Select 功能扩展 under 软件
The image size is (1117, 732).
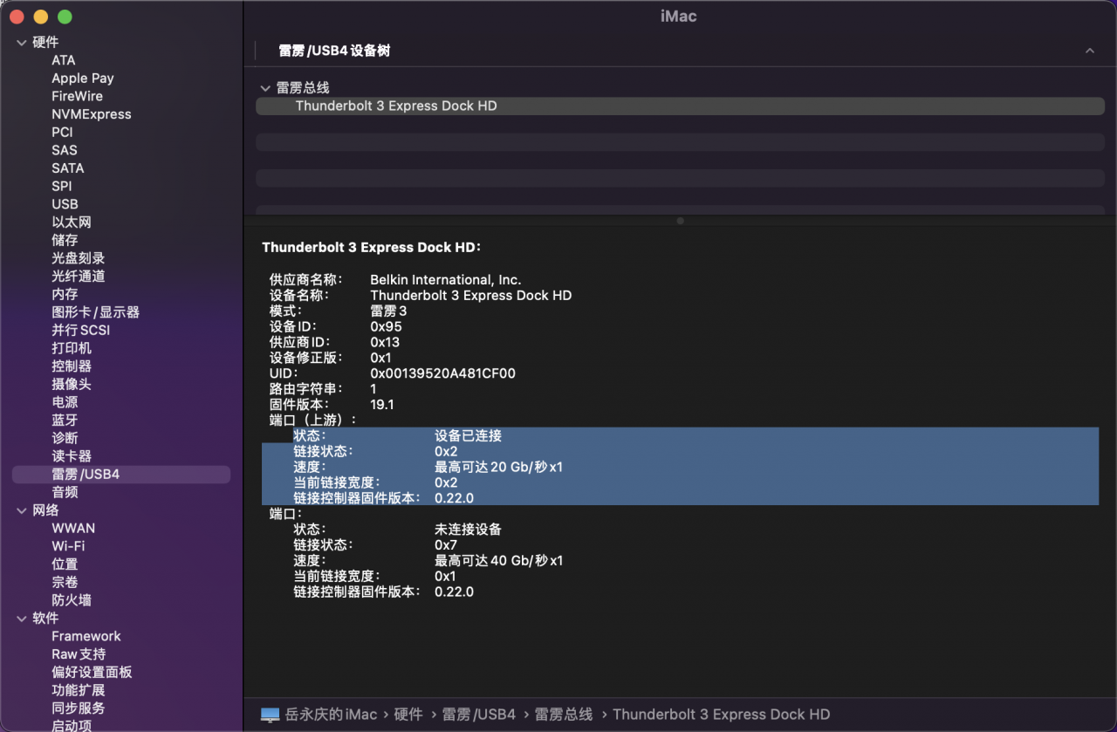click(x=79, y=690)
